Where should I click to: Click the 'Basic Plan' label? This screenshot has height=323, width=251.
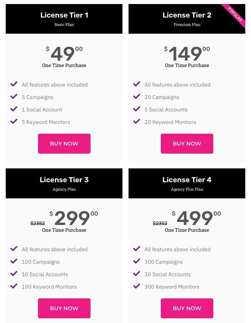64,24
